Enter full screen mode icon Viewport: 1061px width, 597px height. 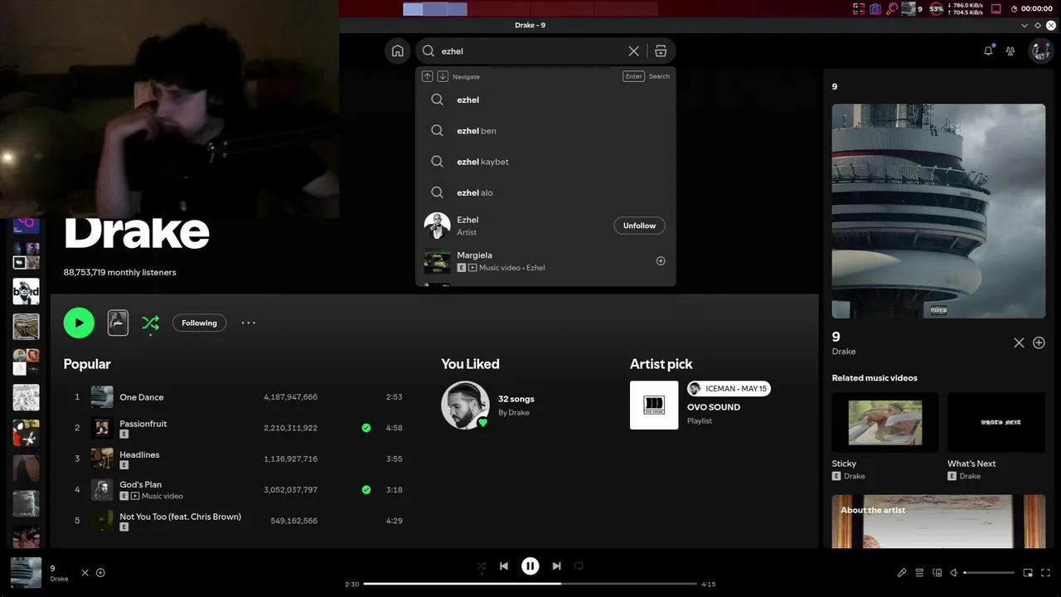pyautogui.click(x=1045, y=572)
